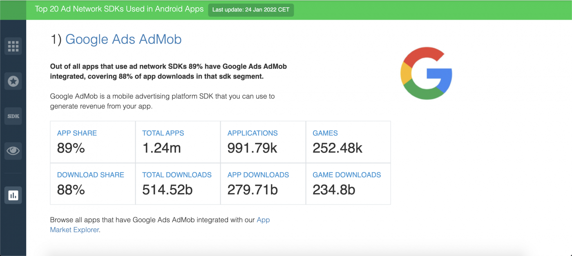Select the 1.24m total apps value
572x256 pixels.
point(161,148)
